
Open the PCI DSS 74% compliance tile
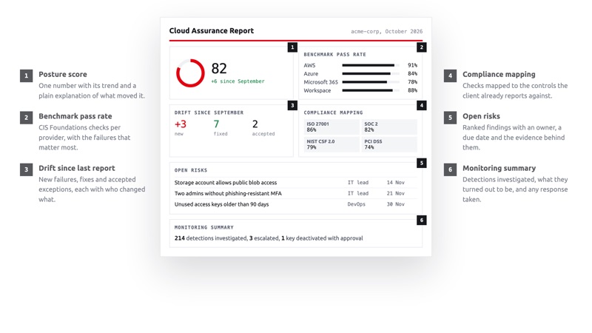[389, 144]
